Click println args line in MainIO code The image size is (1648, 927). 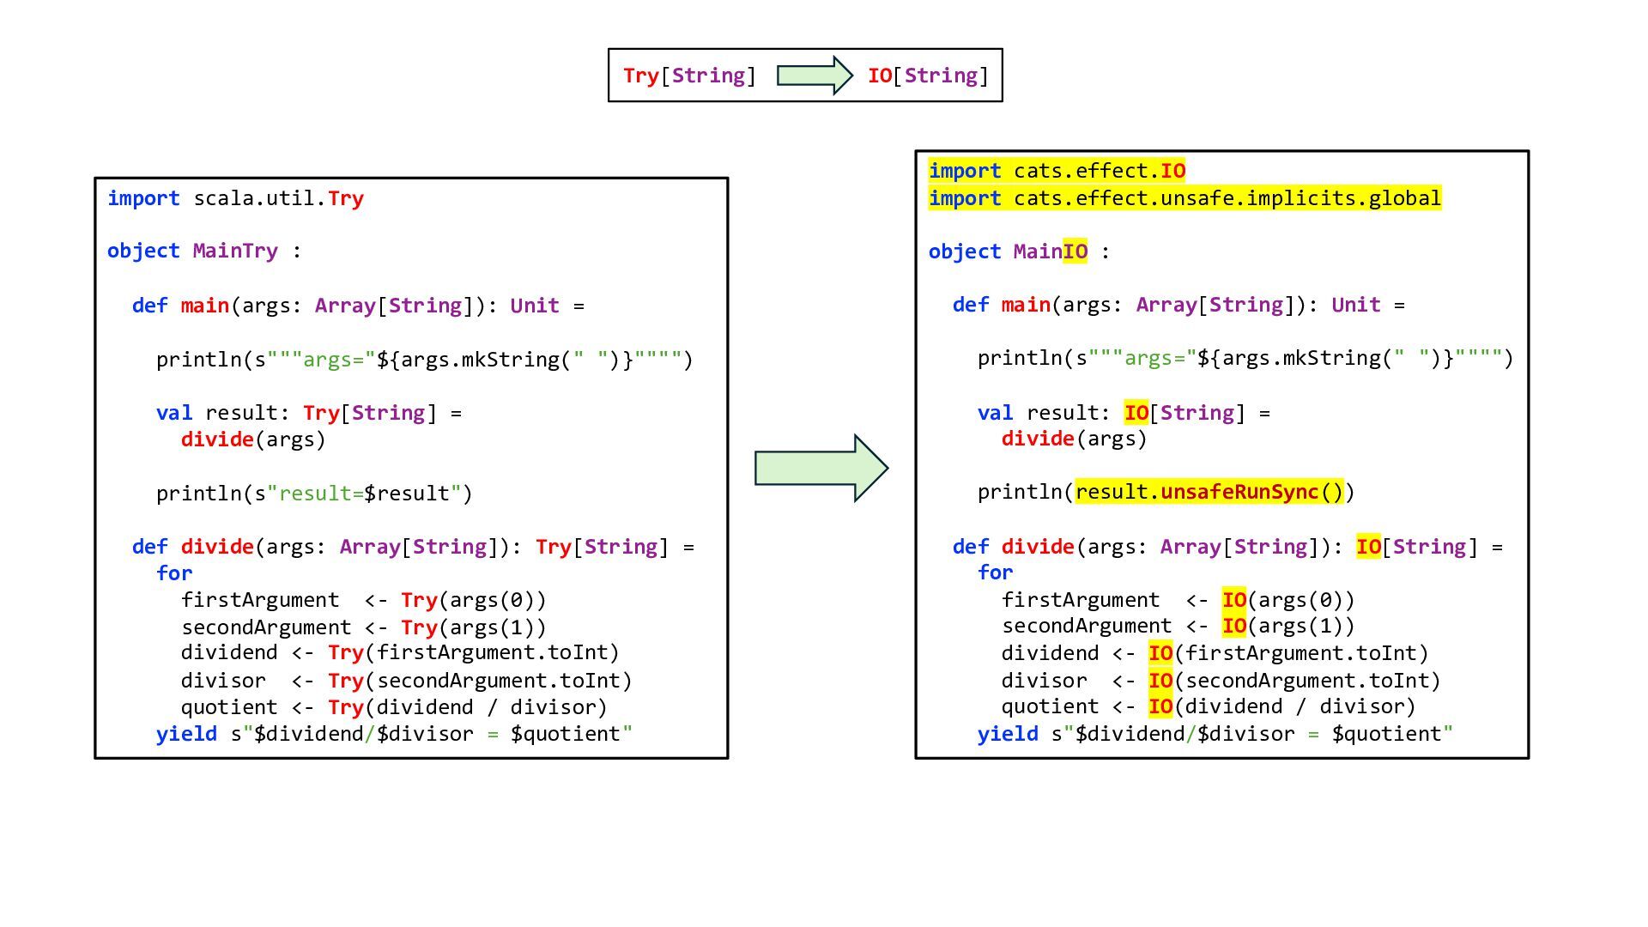coord(1245,358)
